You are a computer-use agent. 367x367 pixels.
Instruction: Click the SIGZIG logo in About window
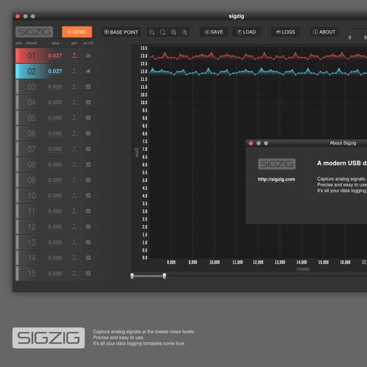tap(277, 164)
